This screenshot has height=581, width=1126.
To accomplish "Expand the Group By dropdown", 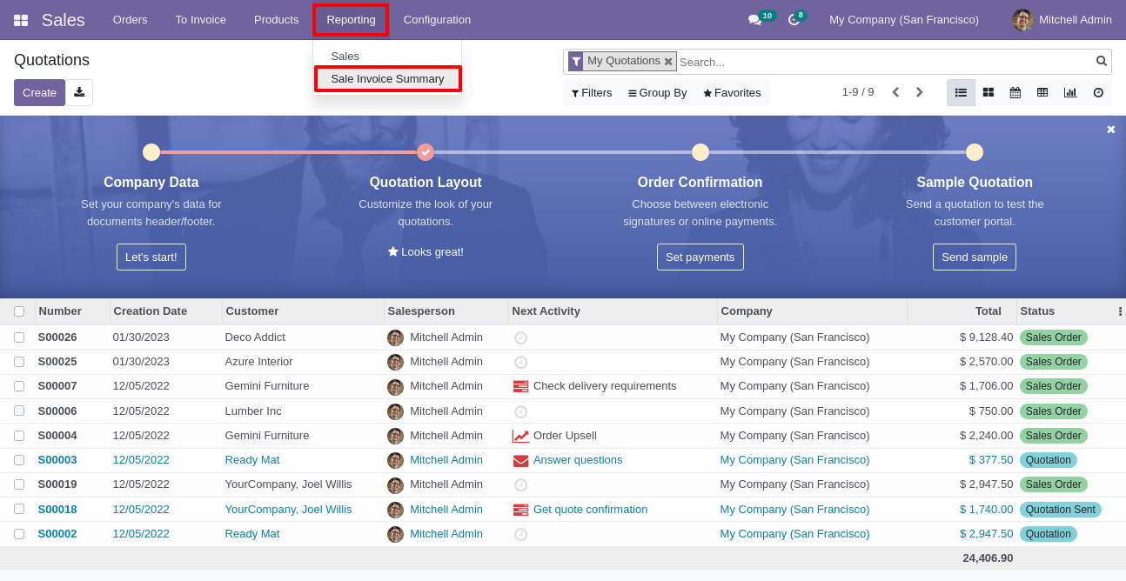I will pos(658,93).
